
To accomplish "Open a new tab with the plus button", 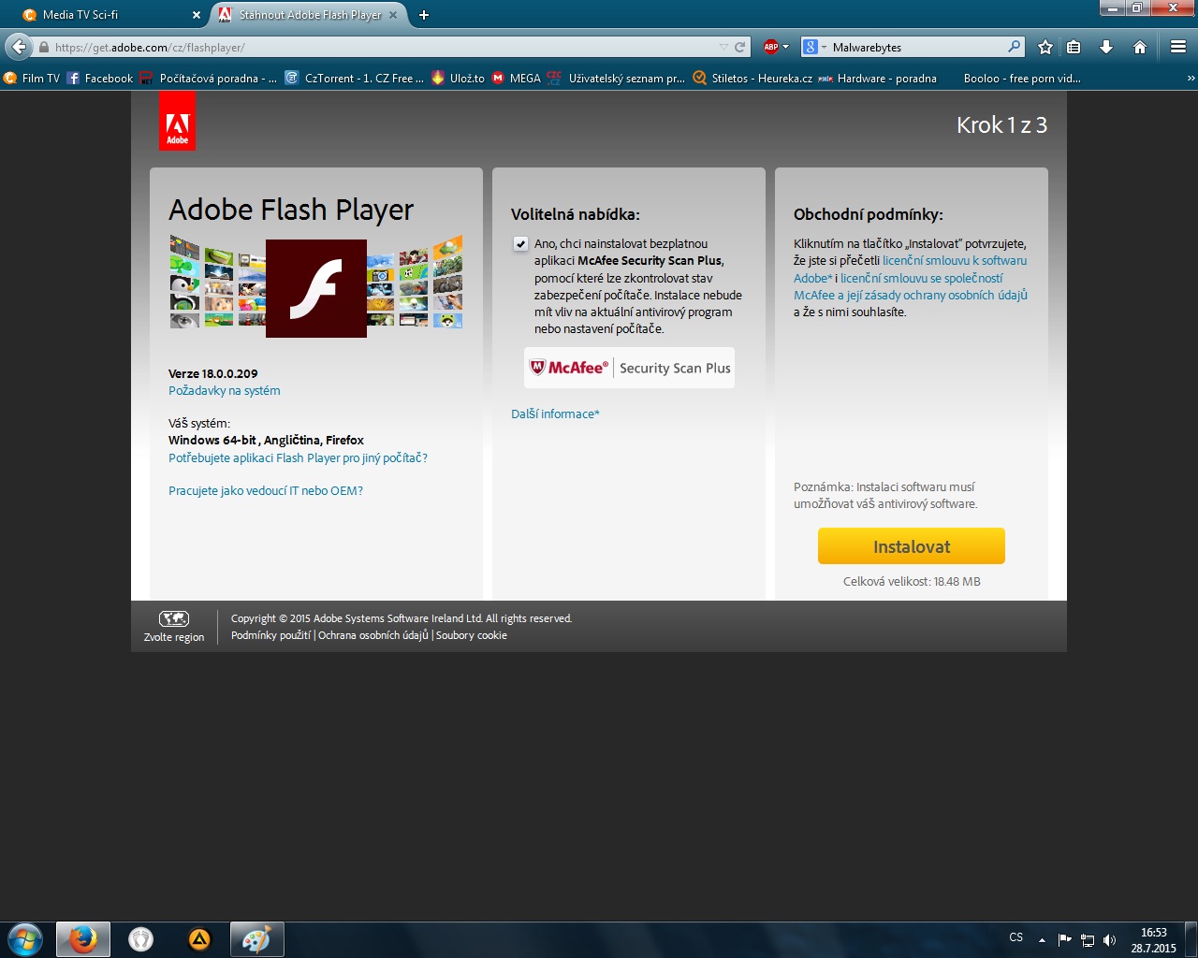I will point(424,15).
